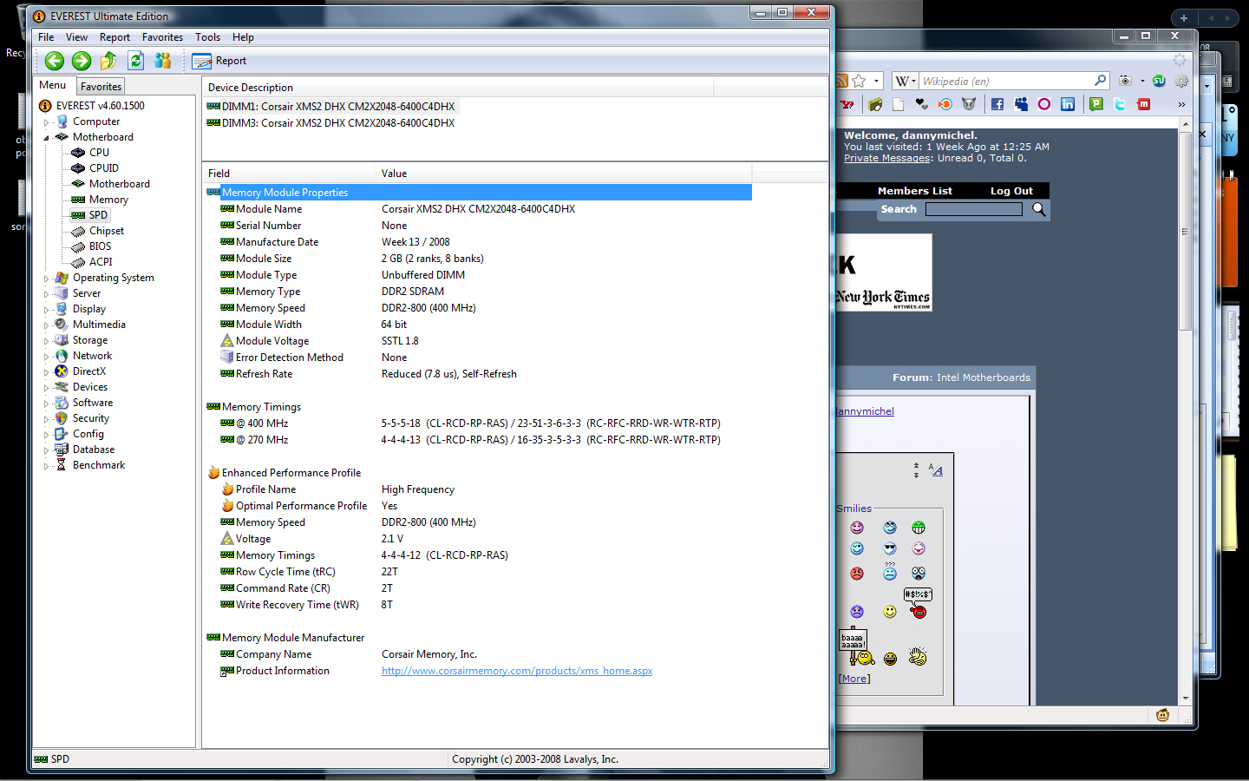
Task: Open Private Messages link in browser
Action: tap(887, 158)
